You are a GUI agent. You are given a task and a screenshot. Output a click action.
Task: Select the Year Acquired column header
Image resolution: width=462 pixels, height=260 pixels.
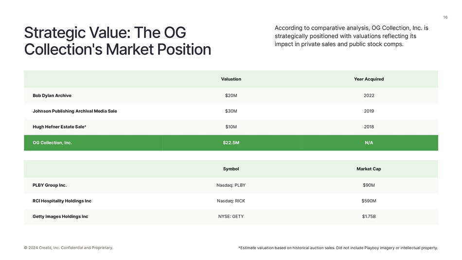click(x=369, y=79)
